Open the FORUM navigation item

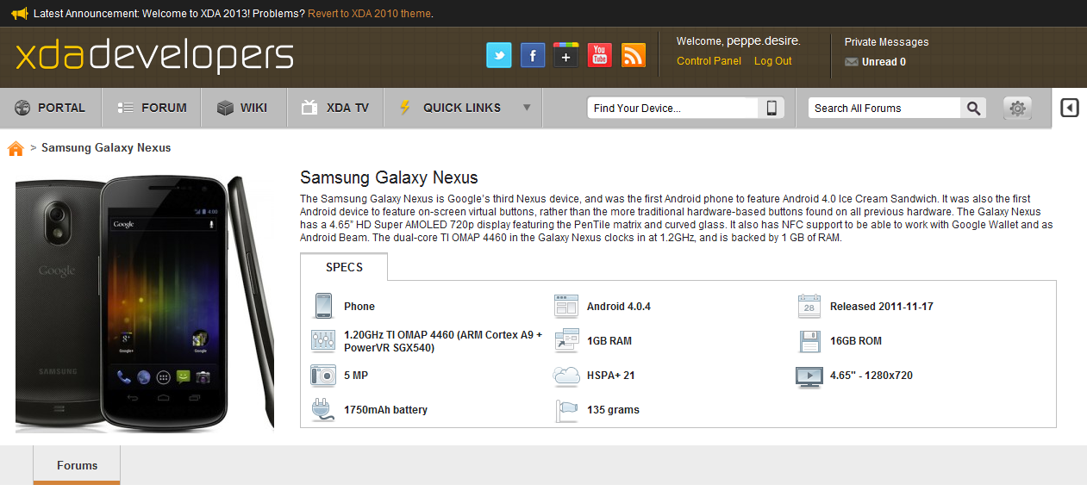152,108
